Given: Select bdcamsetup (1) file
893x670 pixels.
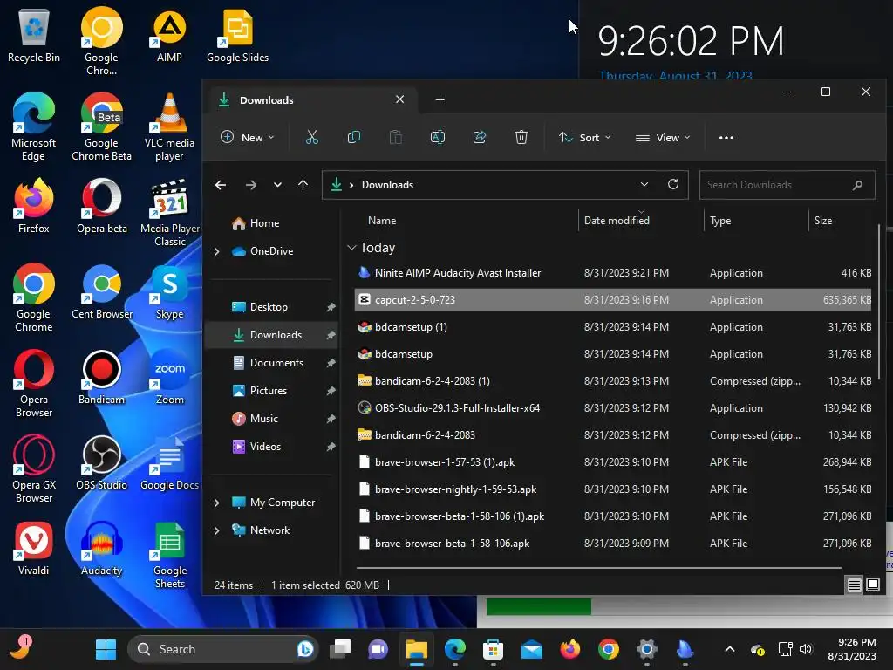Looking at the screenshot, I should (x=613, y=327).
